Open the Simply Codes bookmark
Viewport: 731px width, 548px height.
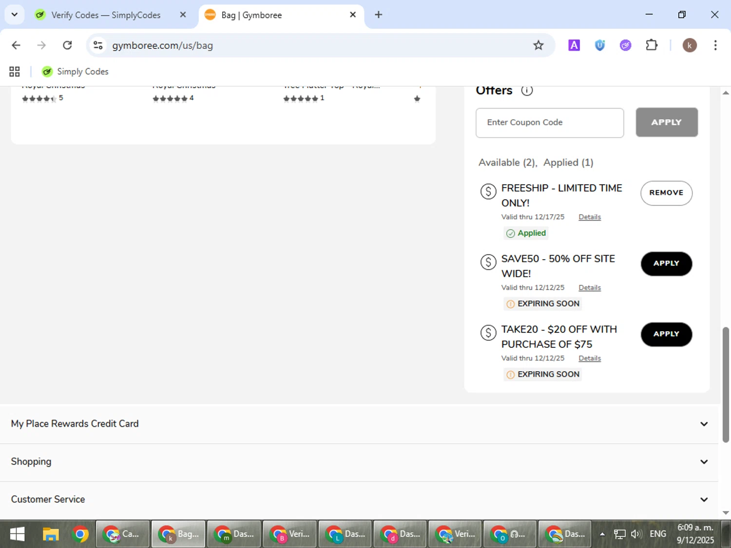pos(75,72)
